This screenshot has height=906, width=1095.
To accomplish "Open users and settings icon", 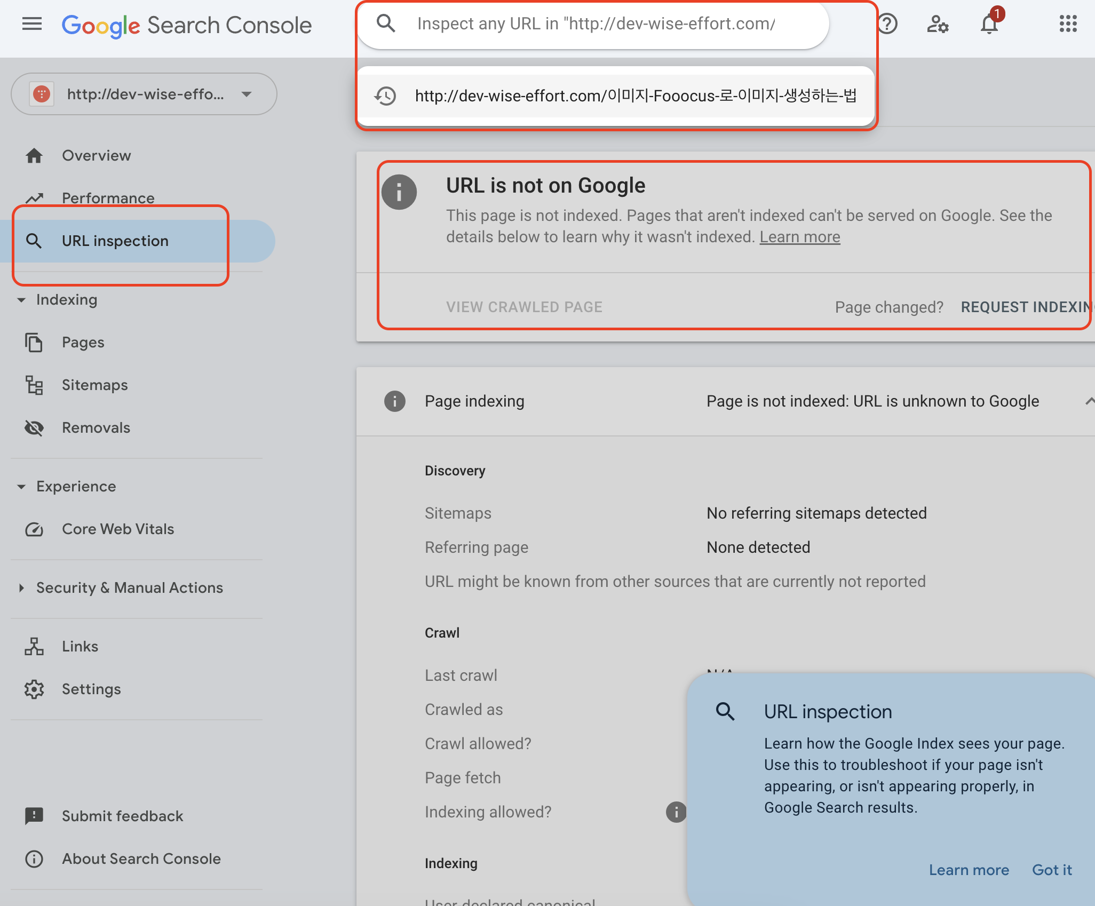I will pyautogui.click(x=938, y=24).
